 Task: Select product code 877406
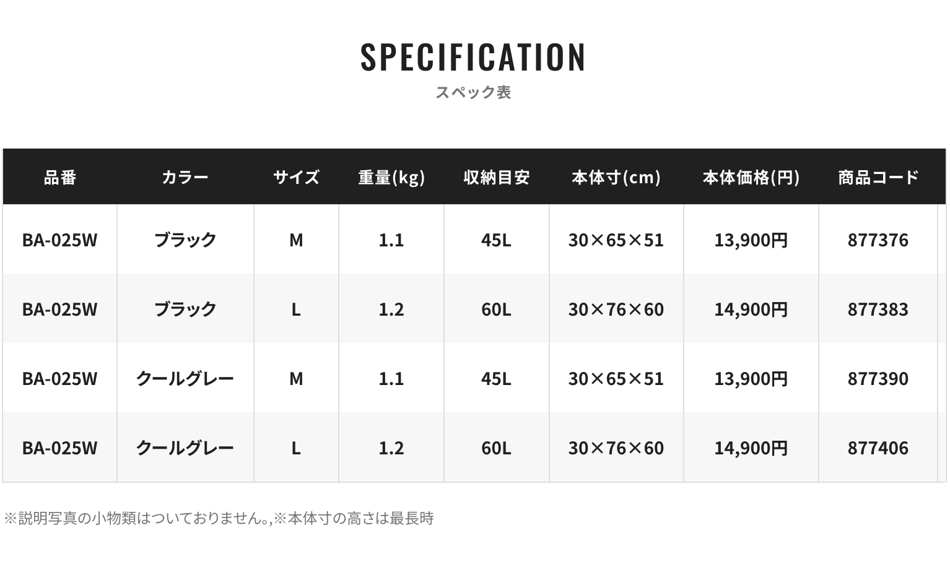coord(878,448)
